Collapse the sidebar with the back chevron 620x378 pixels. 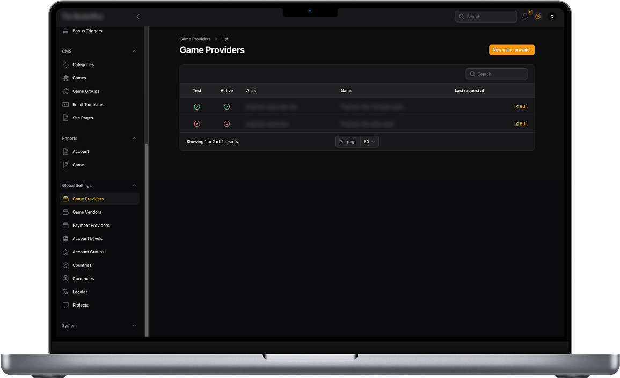tap(138, 17)
